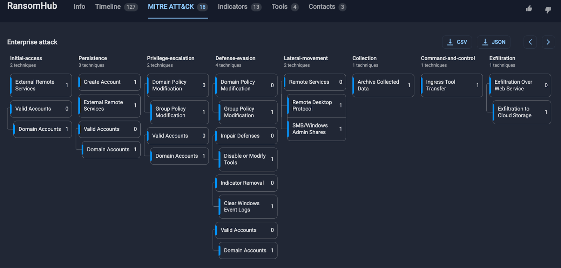
Task: Select the Impair Defenses technique
Action: tap(246, 136)
